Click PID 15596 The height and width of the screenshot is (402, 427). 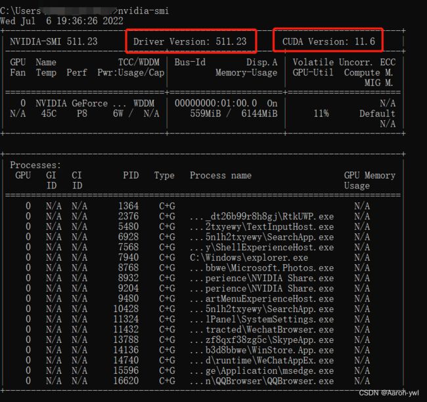pos(126,370)
